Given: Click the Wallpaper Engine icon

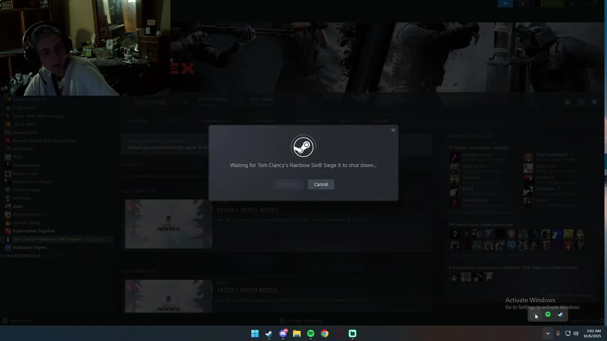Looking at the screenshot, I should pos(8,247).
